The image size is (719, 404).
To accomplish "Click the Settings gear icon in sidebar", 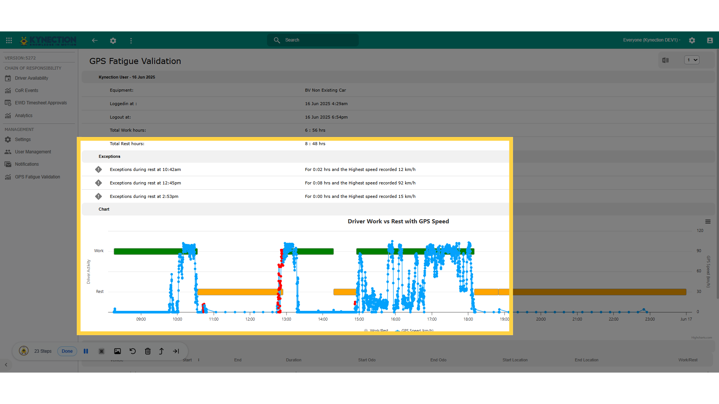I will (8, 140).
